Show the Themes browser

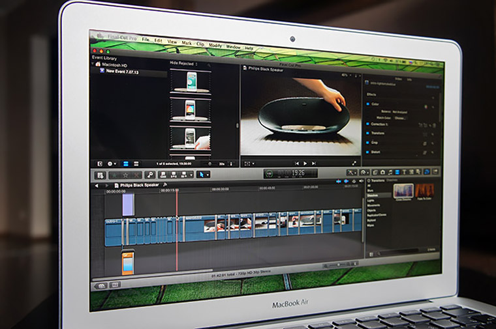(418, 172)
